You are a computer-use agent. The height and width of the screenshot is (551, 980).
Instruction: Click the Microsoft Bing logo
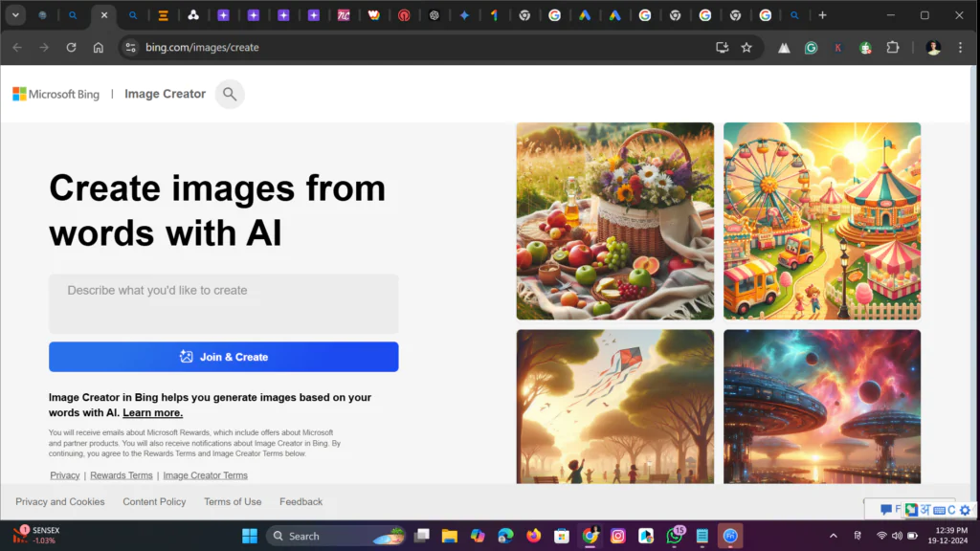pyautogui.click(x=56, y=95)
